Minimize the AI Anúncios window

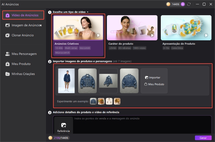tap(197, 4)
